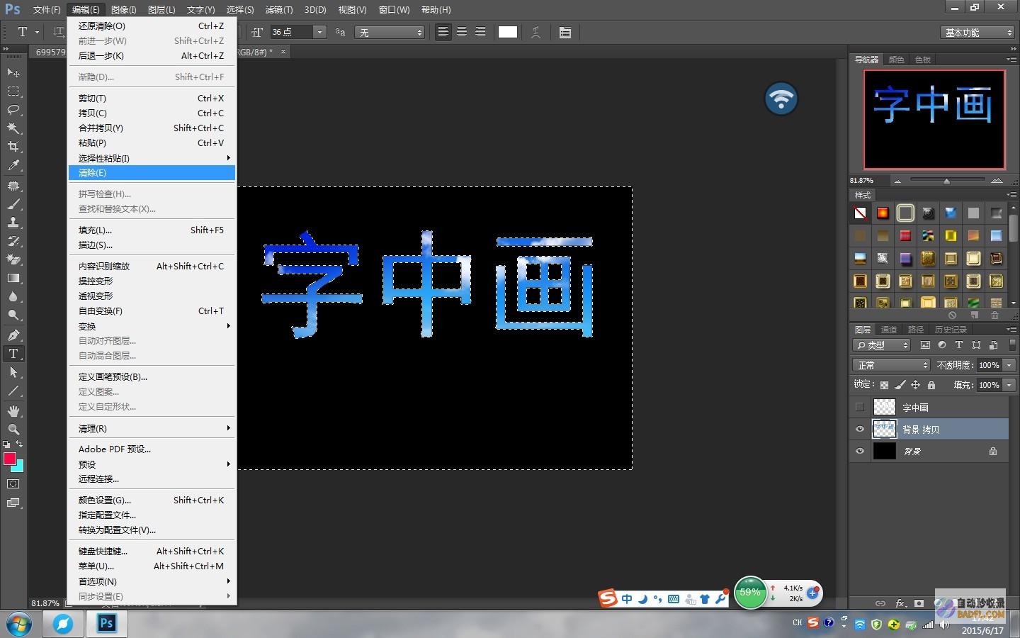Open the layer blend mode 正常 dropdown
This screenshot has width=1020, height=638.
tap(891, 365)
